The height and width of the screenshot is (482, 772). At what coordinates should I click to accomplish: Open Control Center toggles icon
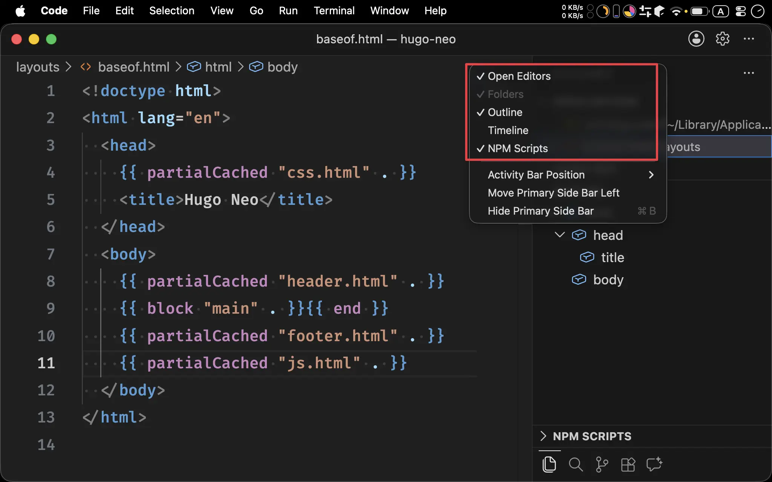point(741,11)
